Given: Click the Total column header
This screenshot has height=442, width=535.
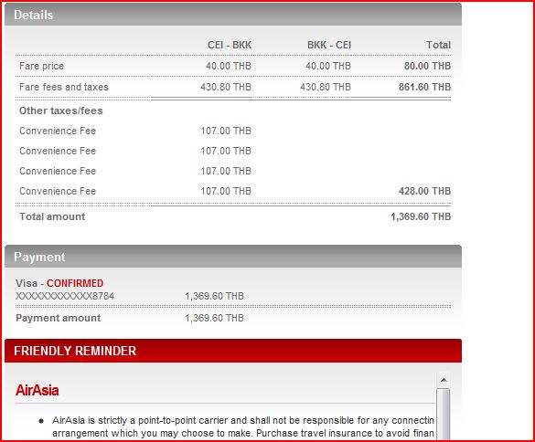Looking at the screenshot, I should click(x=438, y=45).
